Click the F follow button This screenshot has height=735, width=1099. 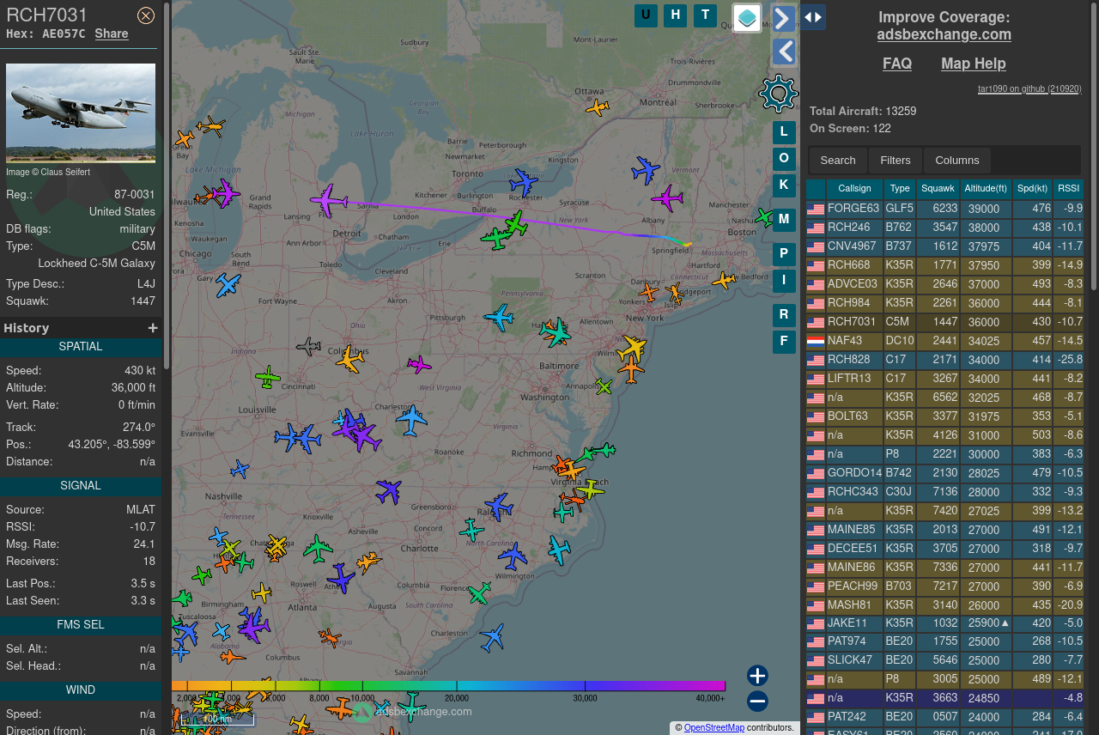(x=784, y=342)
